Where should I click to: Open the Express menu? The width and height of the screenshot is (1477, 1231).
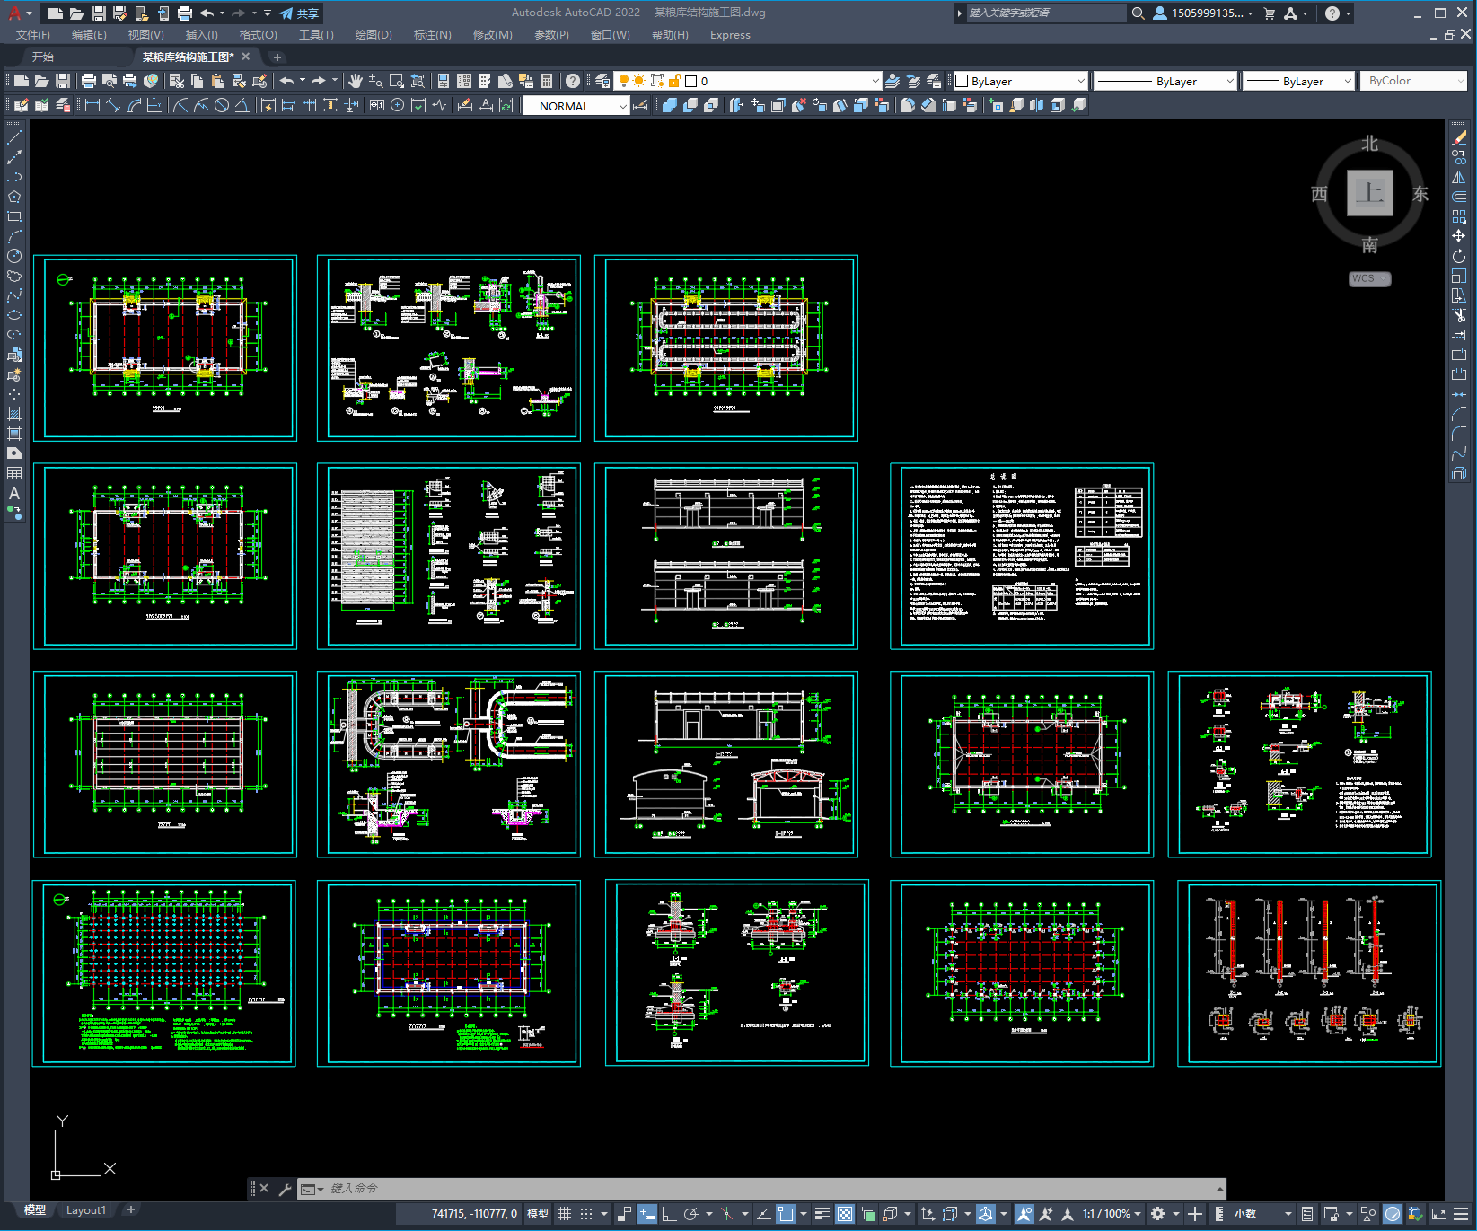pos(730,35)
